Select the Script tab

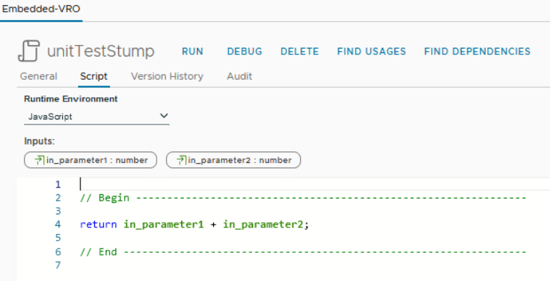[93, 76]
